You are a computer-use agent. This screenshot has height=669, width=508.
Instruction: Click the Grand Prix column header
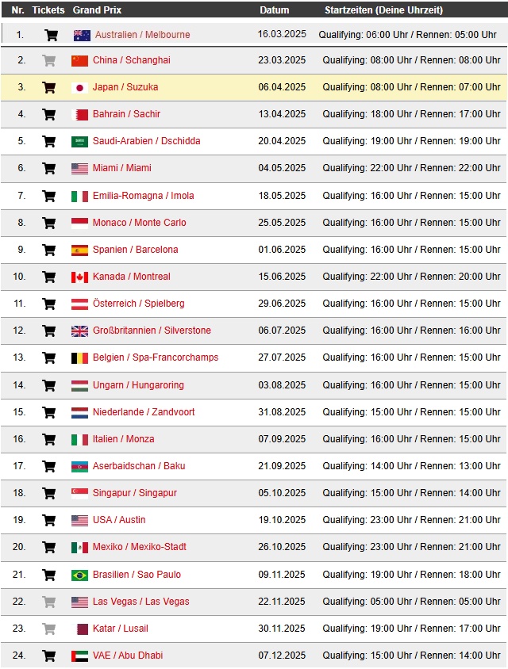point(97,10)
